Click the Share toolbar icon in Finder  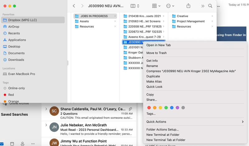click(188, 6)
